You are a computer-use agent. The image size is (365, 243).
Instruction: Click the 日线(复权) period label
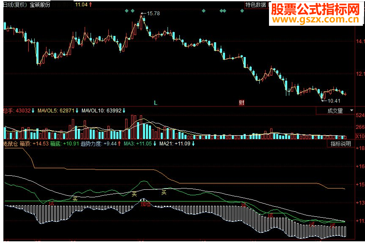15,5
